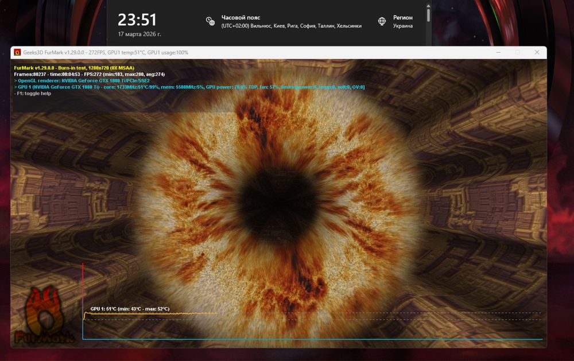Click the yellow Burn-in test header line
Image resolution: width=574 pixels, height=361 pixels.
coord(74,68)
